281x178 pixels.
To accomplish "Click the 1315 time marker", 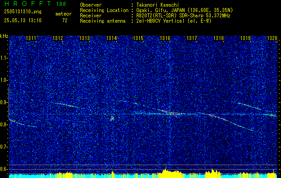I will pos(138,38).
